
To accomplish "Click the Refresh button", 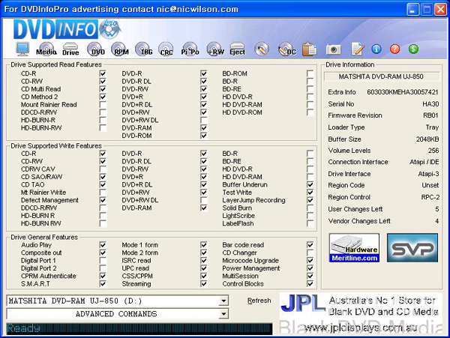I will pyautogui.click(x=259, y=301).
